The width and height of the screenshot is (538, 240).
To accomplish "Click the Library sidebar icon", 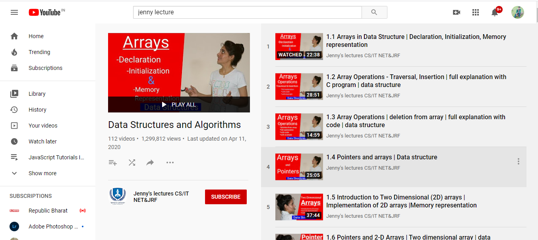I will [14, 94].
